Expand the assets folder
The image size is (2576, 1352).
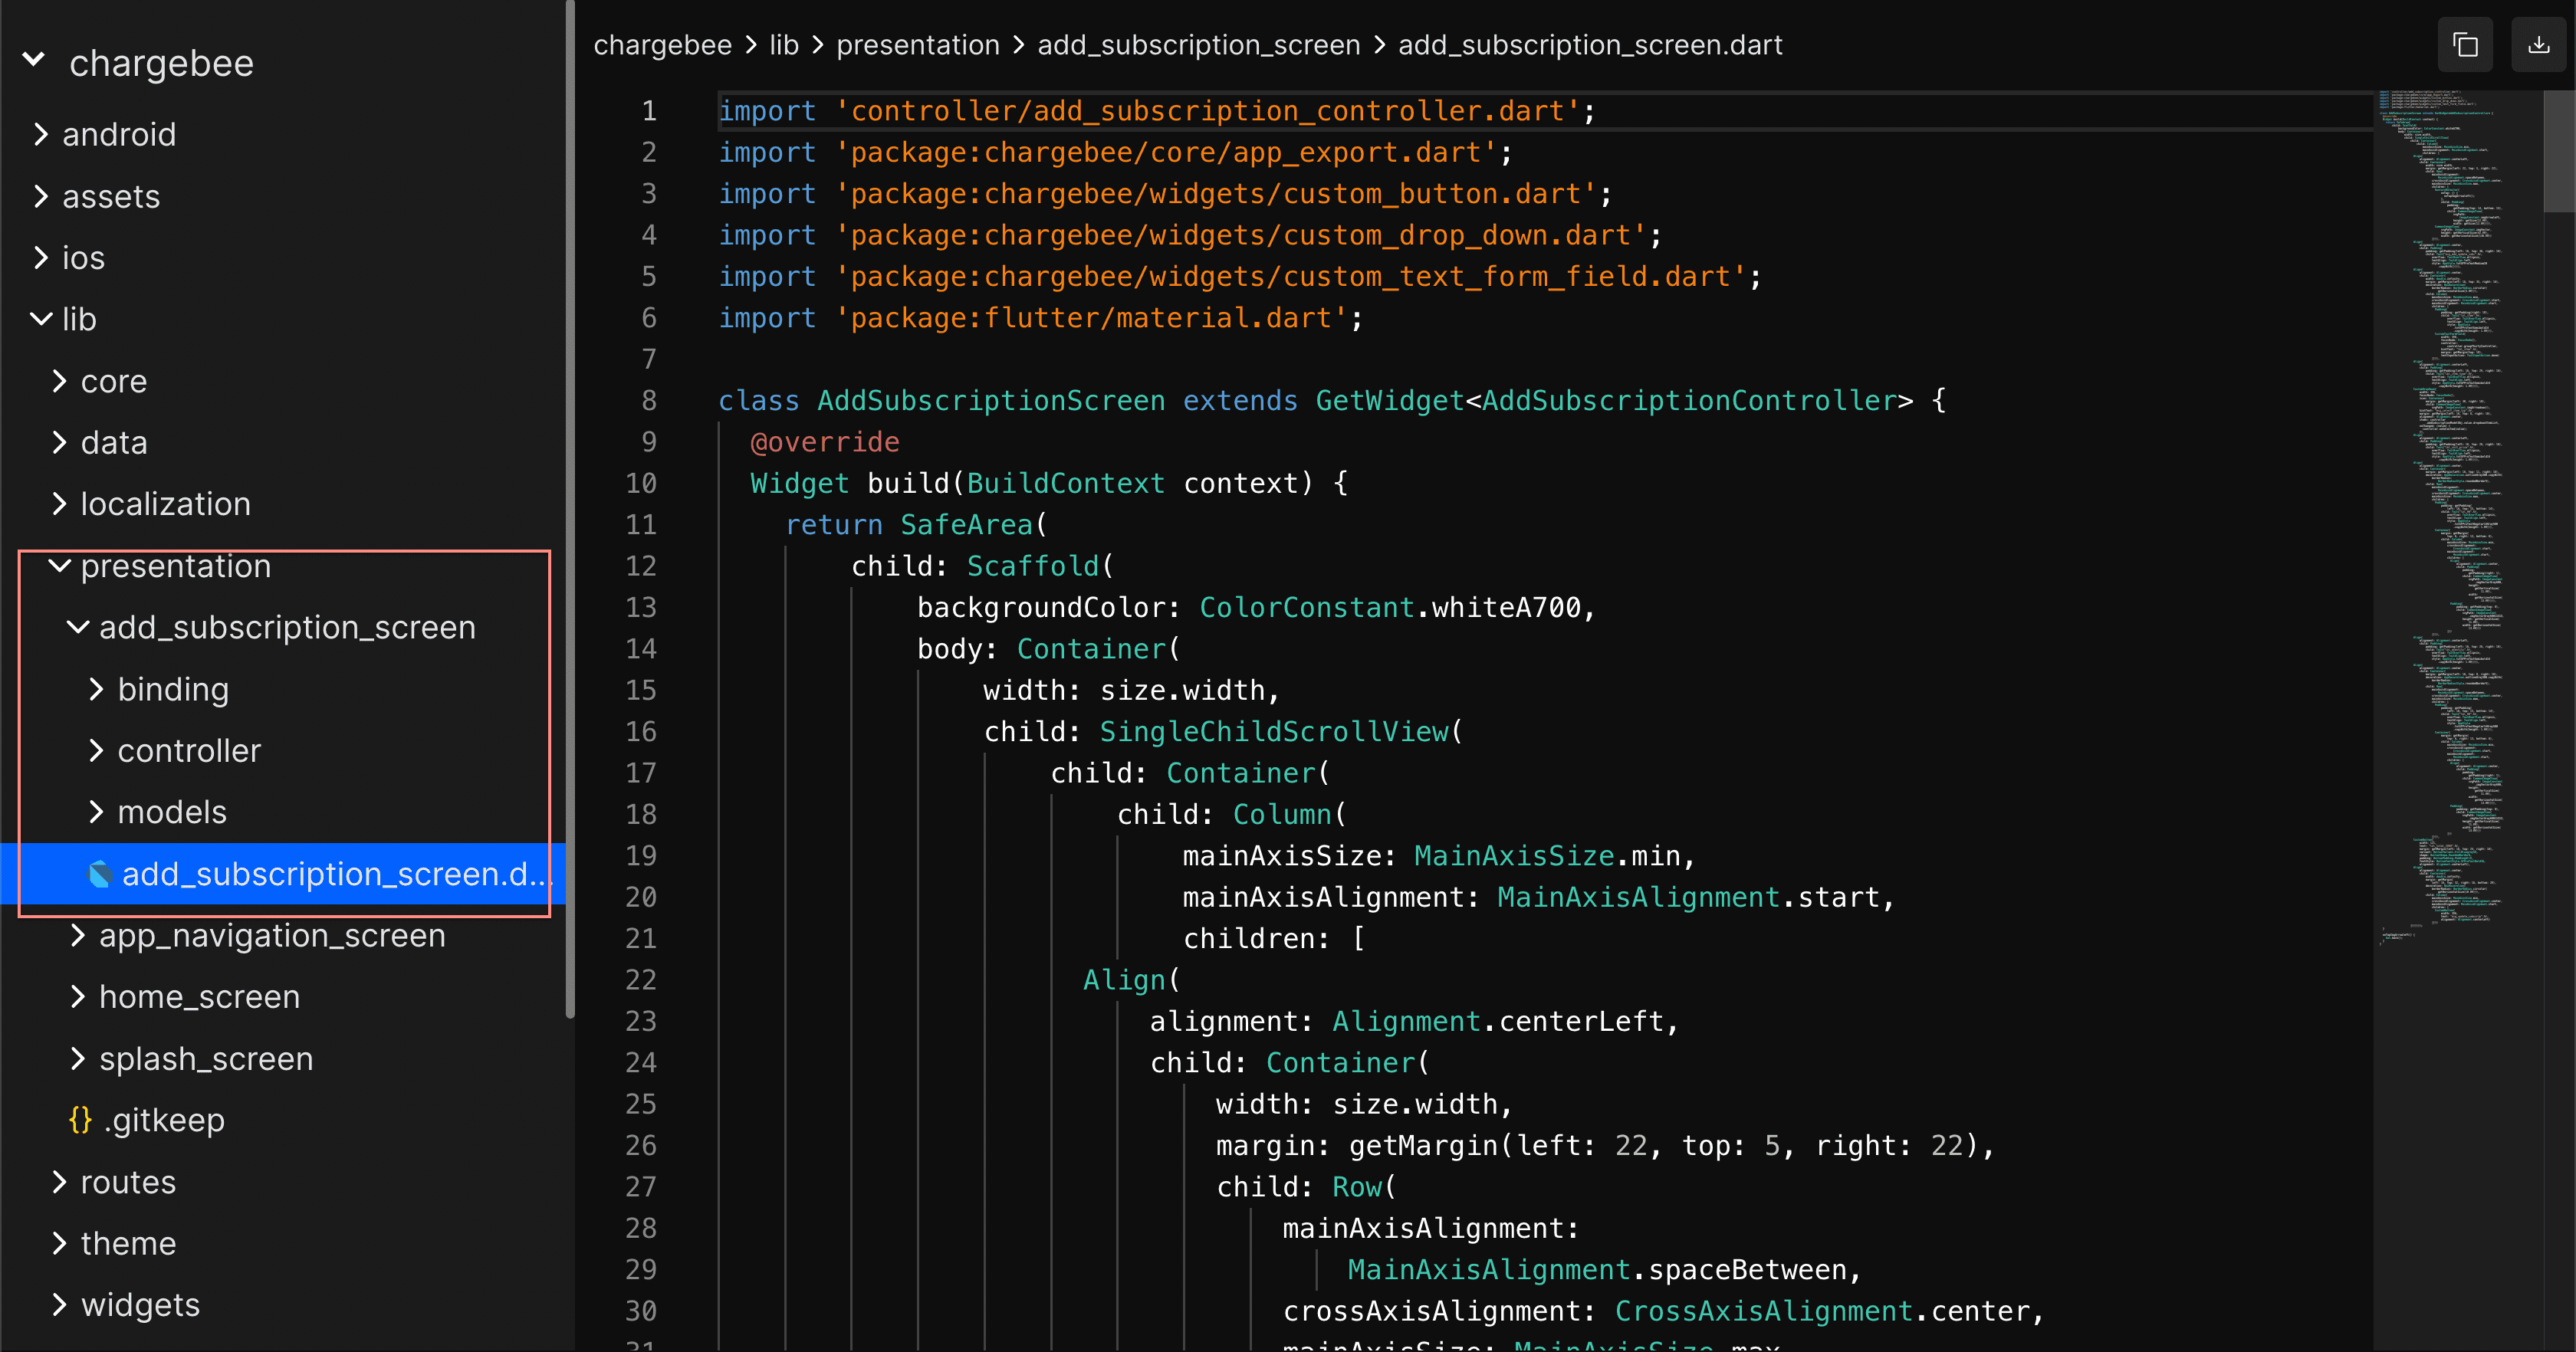click(41, 196)
